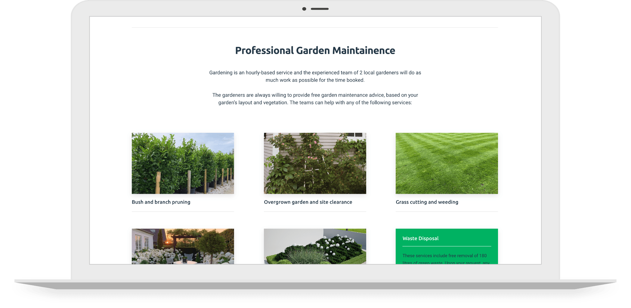The width and height of the screenshot is (631, 308).
Task: Open the hedge bushes photo
Action: point(183,163)
